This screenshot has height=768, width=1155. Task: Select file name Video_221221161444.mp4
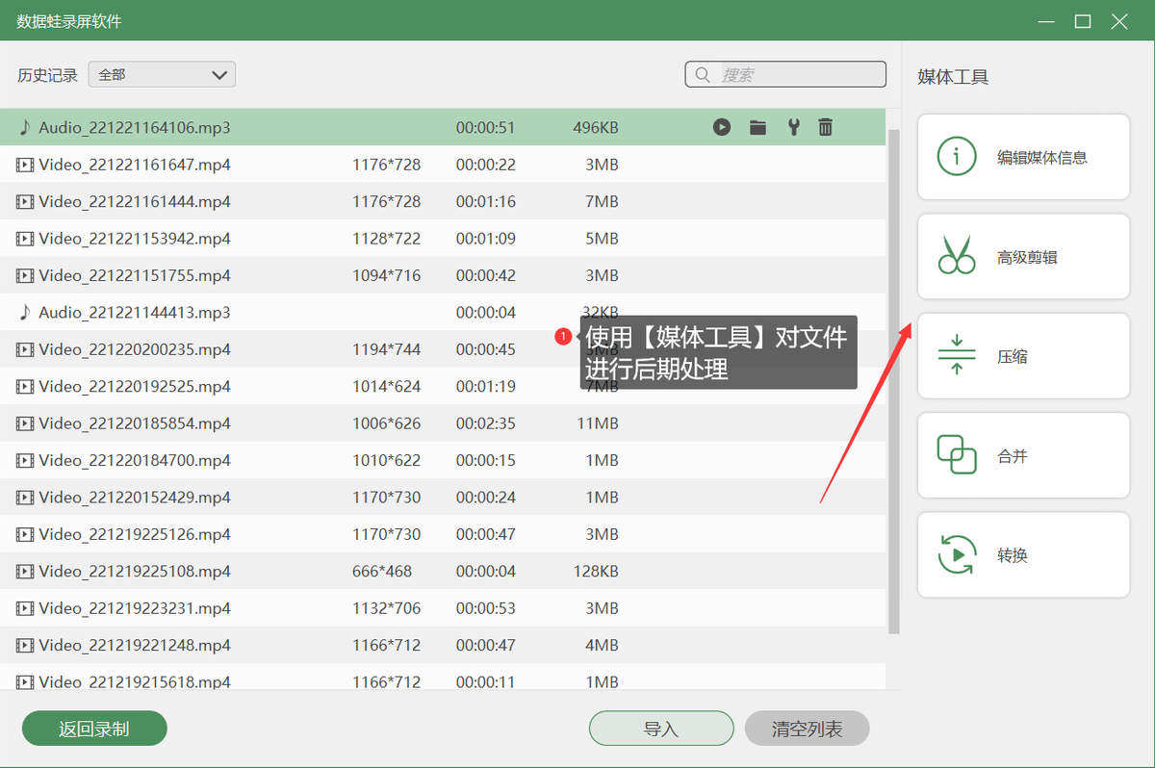pos(135,201)
